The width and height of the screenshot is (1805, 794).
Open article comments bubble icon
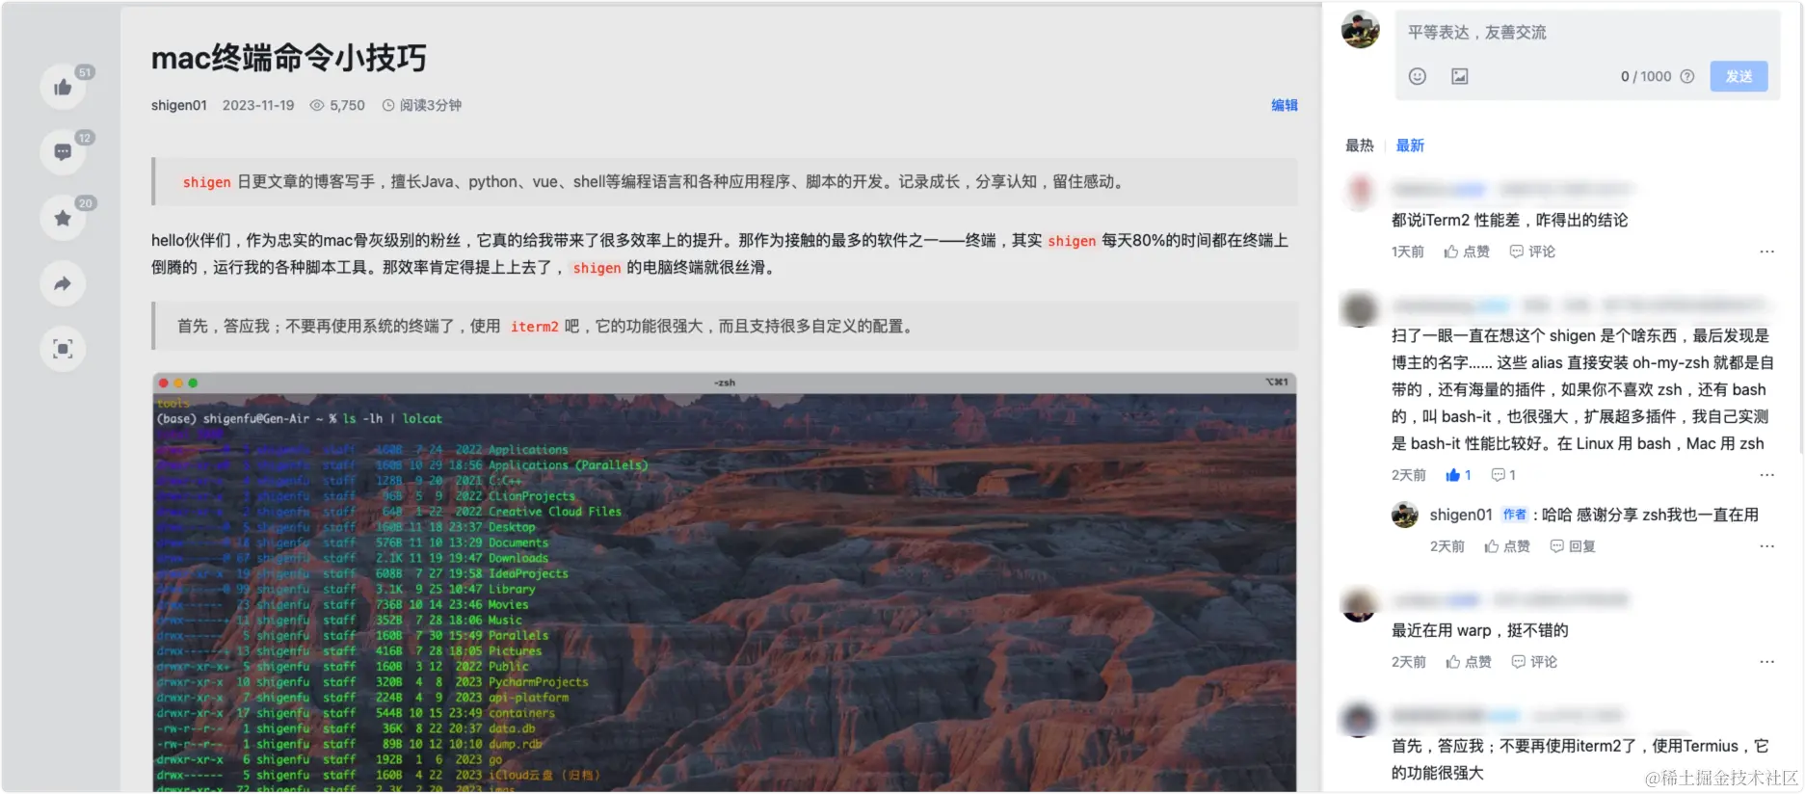point(63,152)
